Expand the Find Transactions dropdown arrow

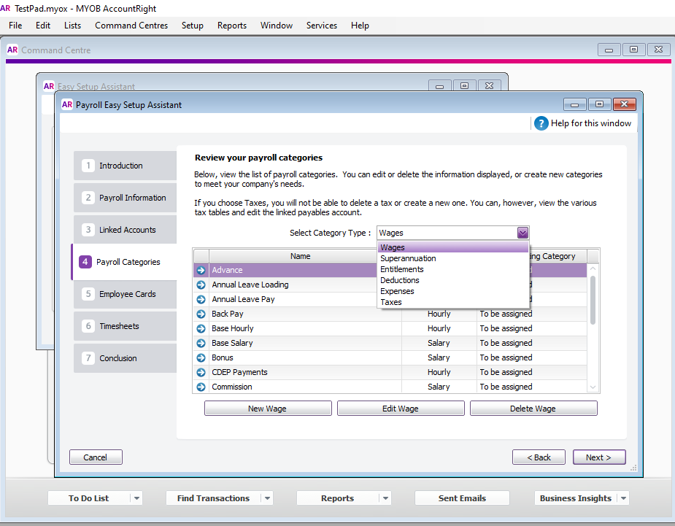(x=267, y=498)
